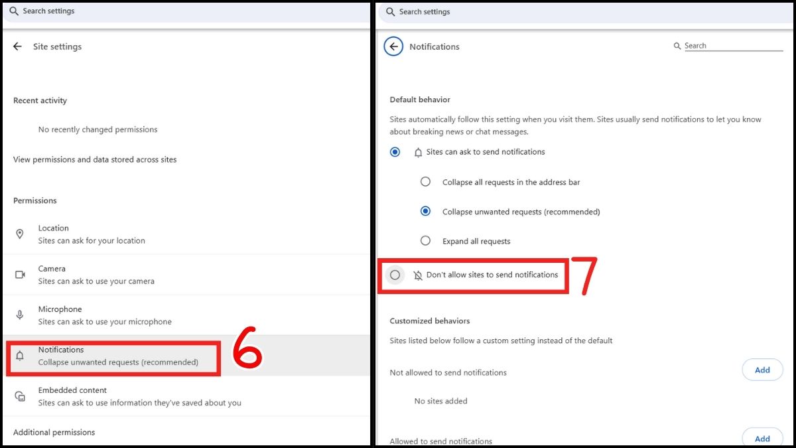Click the back arrow on Site settings
The height and width of the screenshot is (448, 796).
(x=17, y=46)
